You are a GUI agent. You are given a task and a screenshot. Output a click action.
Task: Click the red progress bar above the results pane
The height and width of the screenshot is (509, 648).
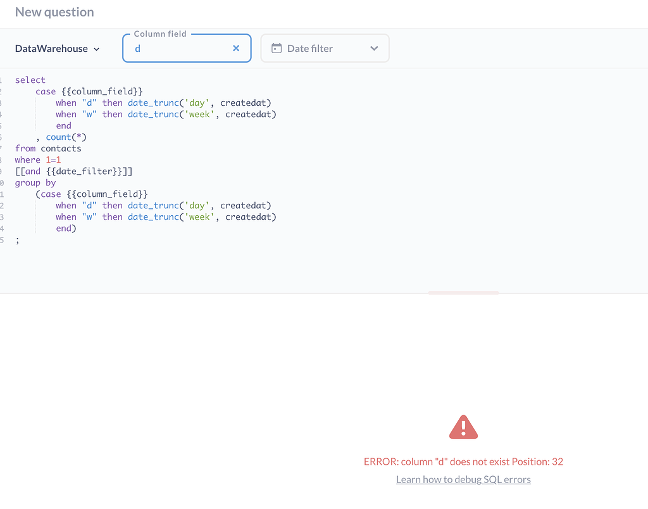point(463,292)
